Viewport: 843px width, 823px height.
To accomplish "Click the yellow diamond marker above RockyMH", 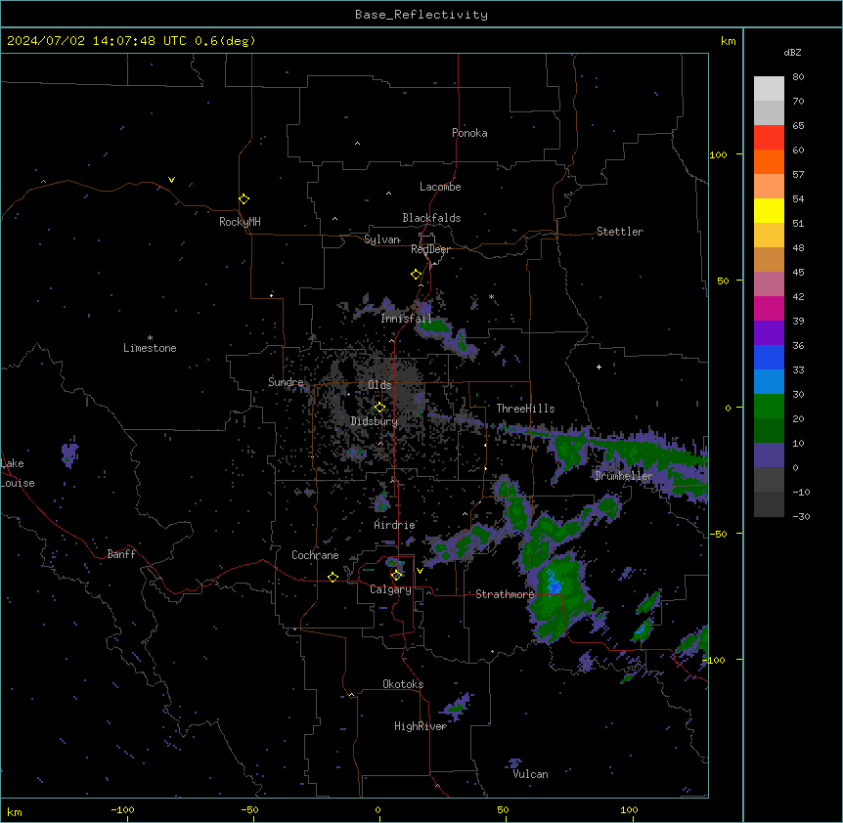I will coord(244,199).
